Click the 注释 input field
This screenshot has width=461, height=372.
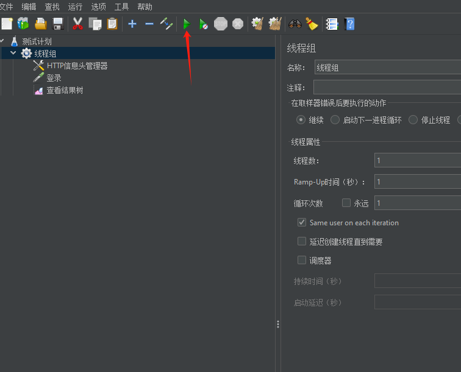point(387,87)
